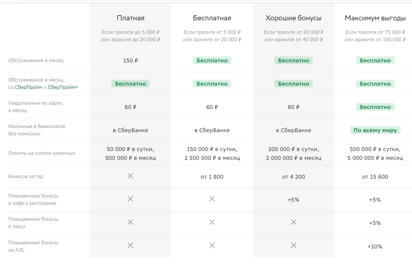Click Платная column cross in taxi bonuses row

pyautogui.click(x=130, y=222)
